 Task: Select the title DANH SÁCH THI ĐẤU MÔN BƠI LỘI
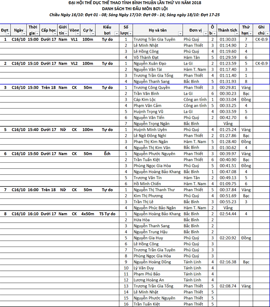click(135, 9)
